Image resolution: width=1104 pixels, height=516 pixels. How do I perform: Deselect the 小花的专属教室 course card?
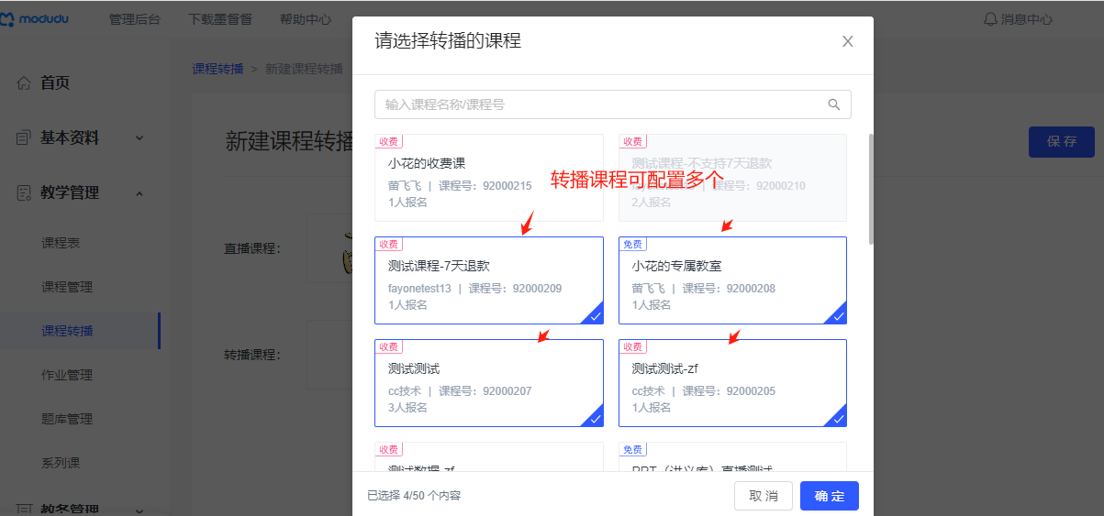pos(732,280)
